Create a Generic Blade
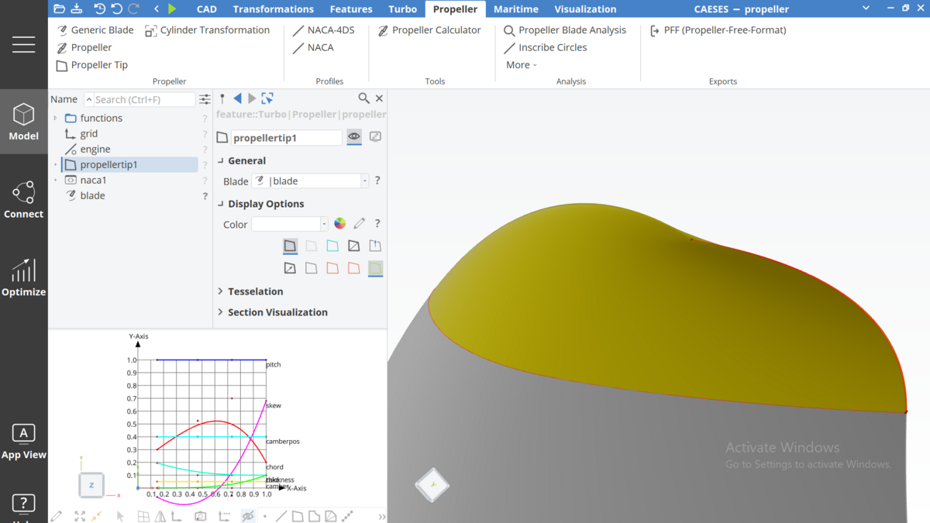Screen dimensions: 930x523 95,30
